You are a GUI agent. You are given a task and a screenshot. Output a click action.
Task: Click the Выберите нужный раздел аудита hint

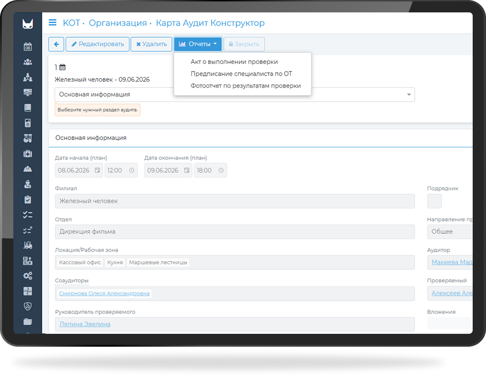pyautogui.click(x=97, y=110)
